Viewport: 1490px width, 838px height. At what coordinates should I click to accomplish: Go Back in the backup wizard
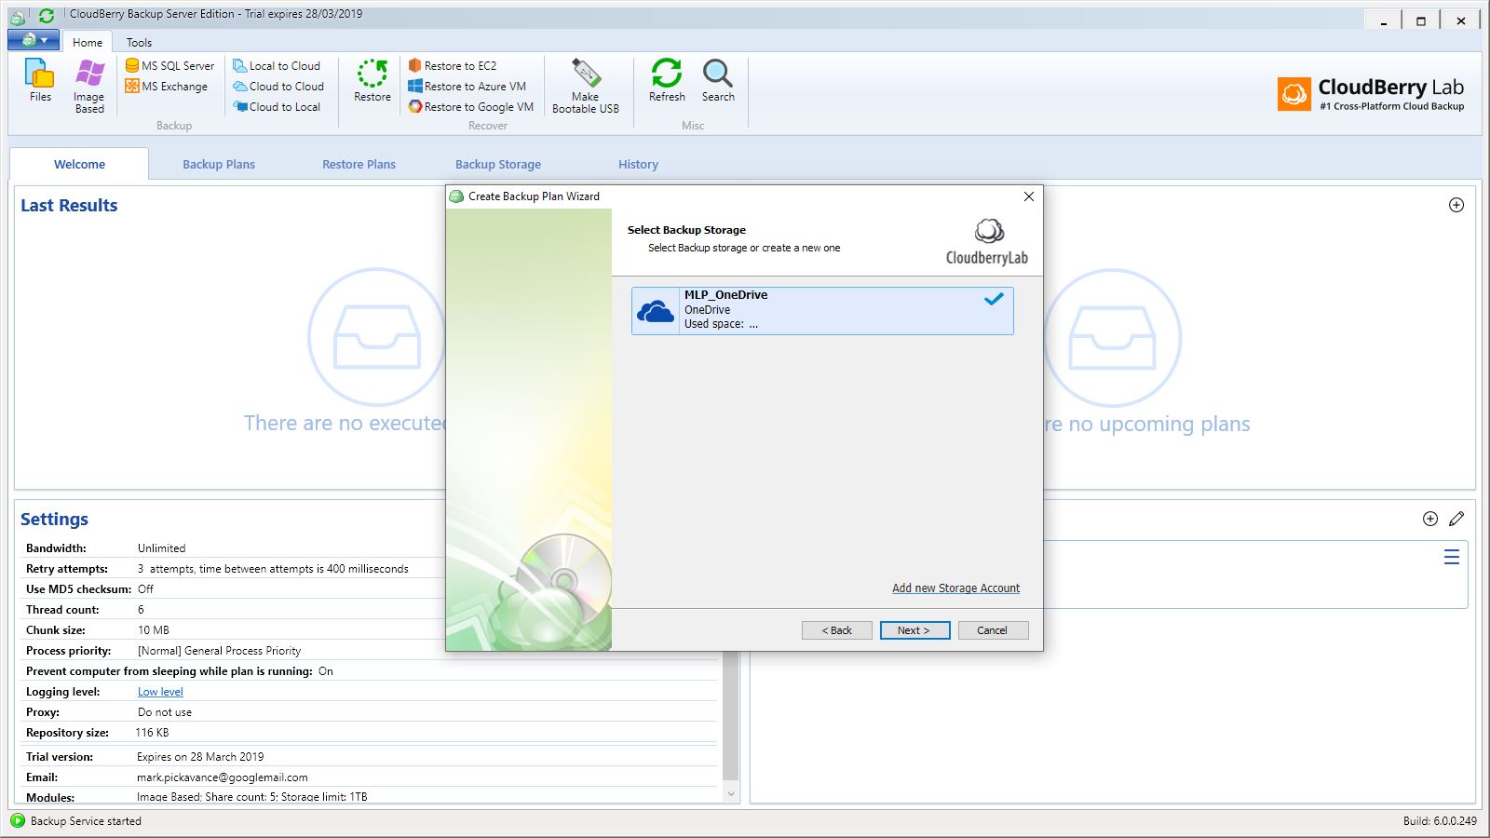coord(836,630)
